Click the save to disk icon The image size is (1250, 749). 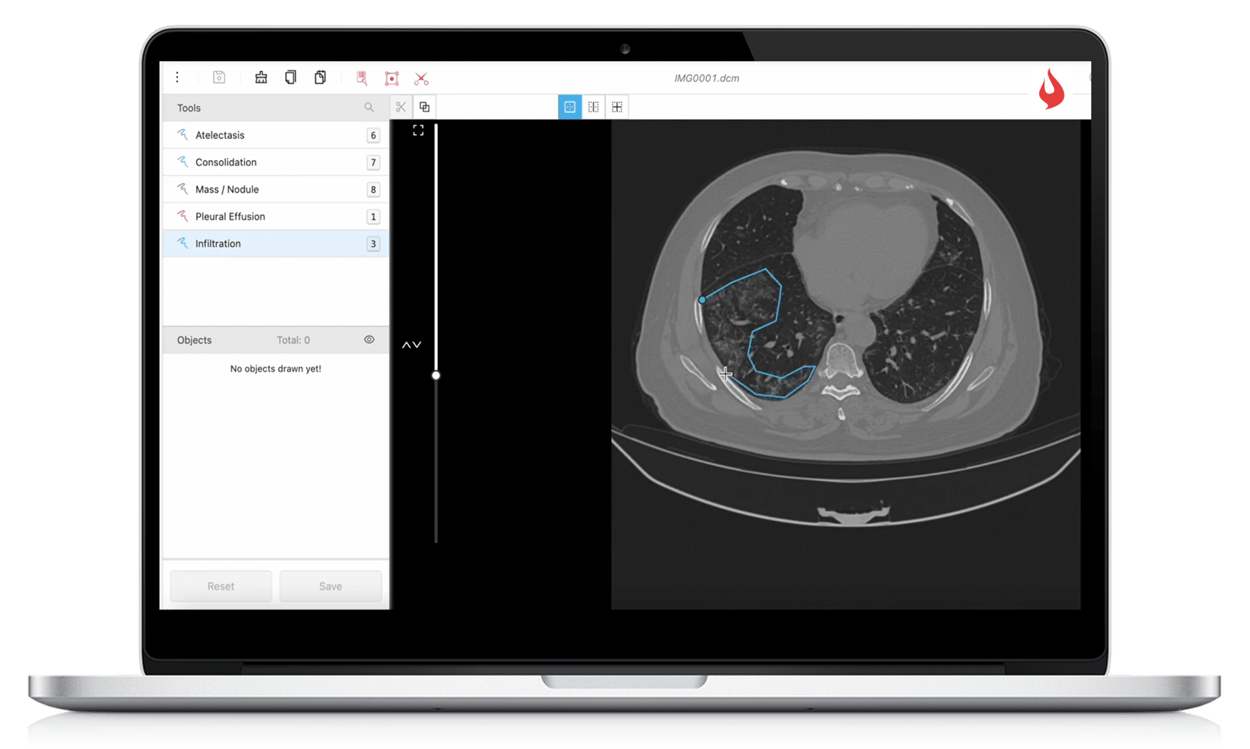point(219,77)
